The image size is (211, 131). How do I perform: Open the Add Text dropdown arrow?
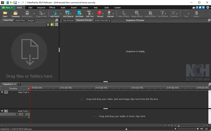click(x=93, y=14)
